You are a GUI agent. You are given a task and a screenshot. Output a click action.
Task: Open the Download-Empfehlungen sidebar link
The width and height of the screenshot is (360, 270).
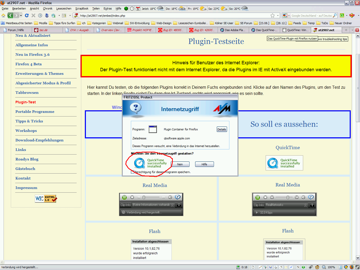pyautogui.click(x=39, y=140)
